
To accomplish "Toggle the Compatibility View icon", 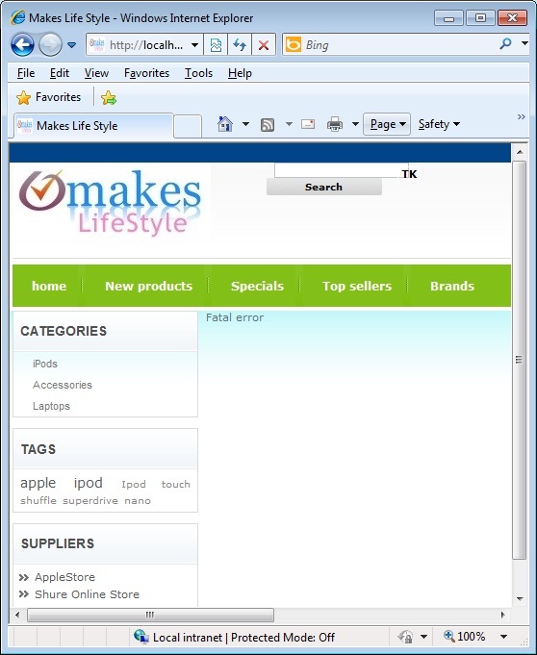I will tap(216, 44).
